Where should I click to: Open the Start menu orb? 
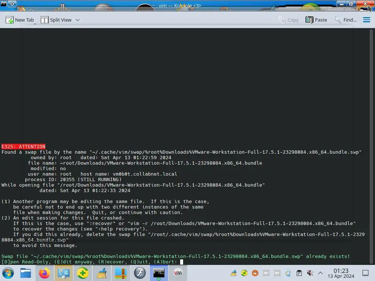[8, 273]
